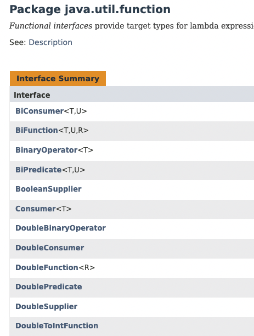Open the DoubleFunction interface page
Viewport: 254px width, 336px height.
[x=47, y=267]
